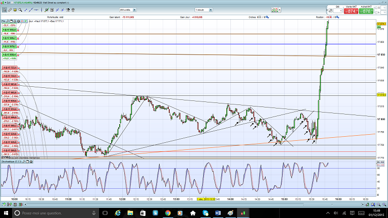Screen dimensions: 388x218
Task: Select the cursor pointer tool
Action: 5,10
